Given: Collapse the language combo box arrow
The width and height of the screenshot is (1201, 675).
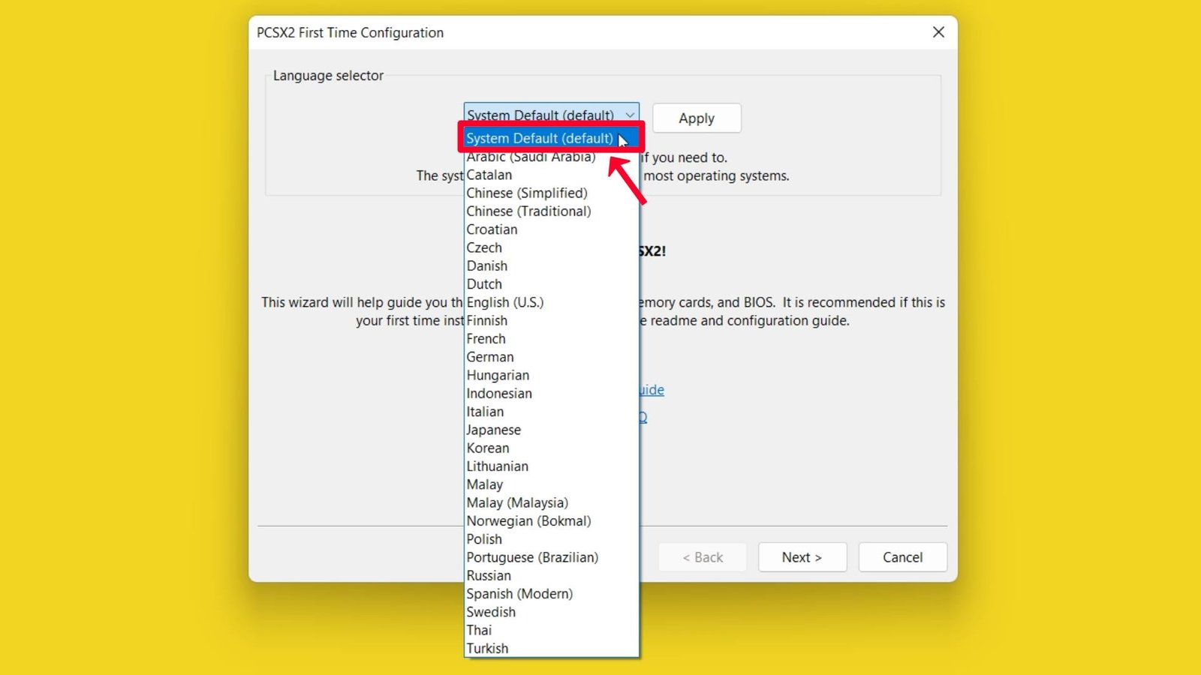Looking at the screenshot, I should [x=630, y=115].
